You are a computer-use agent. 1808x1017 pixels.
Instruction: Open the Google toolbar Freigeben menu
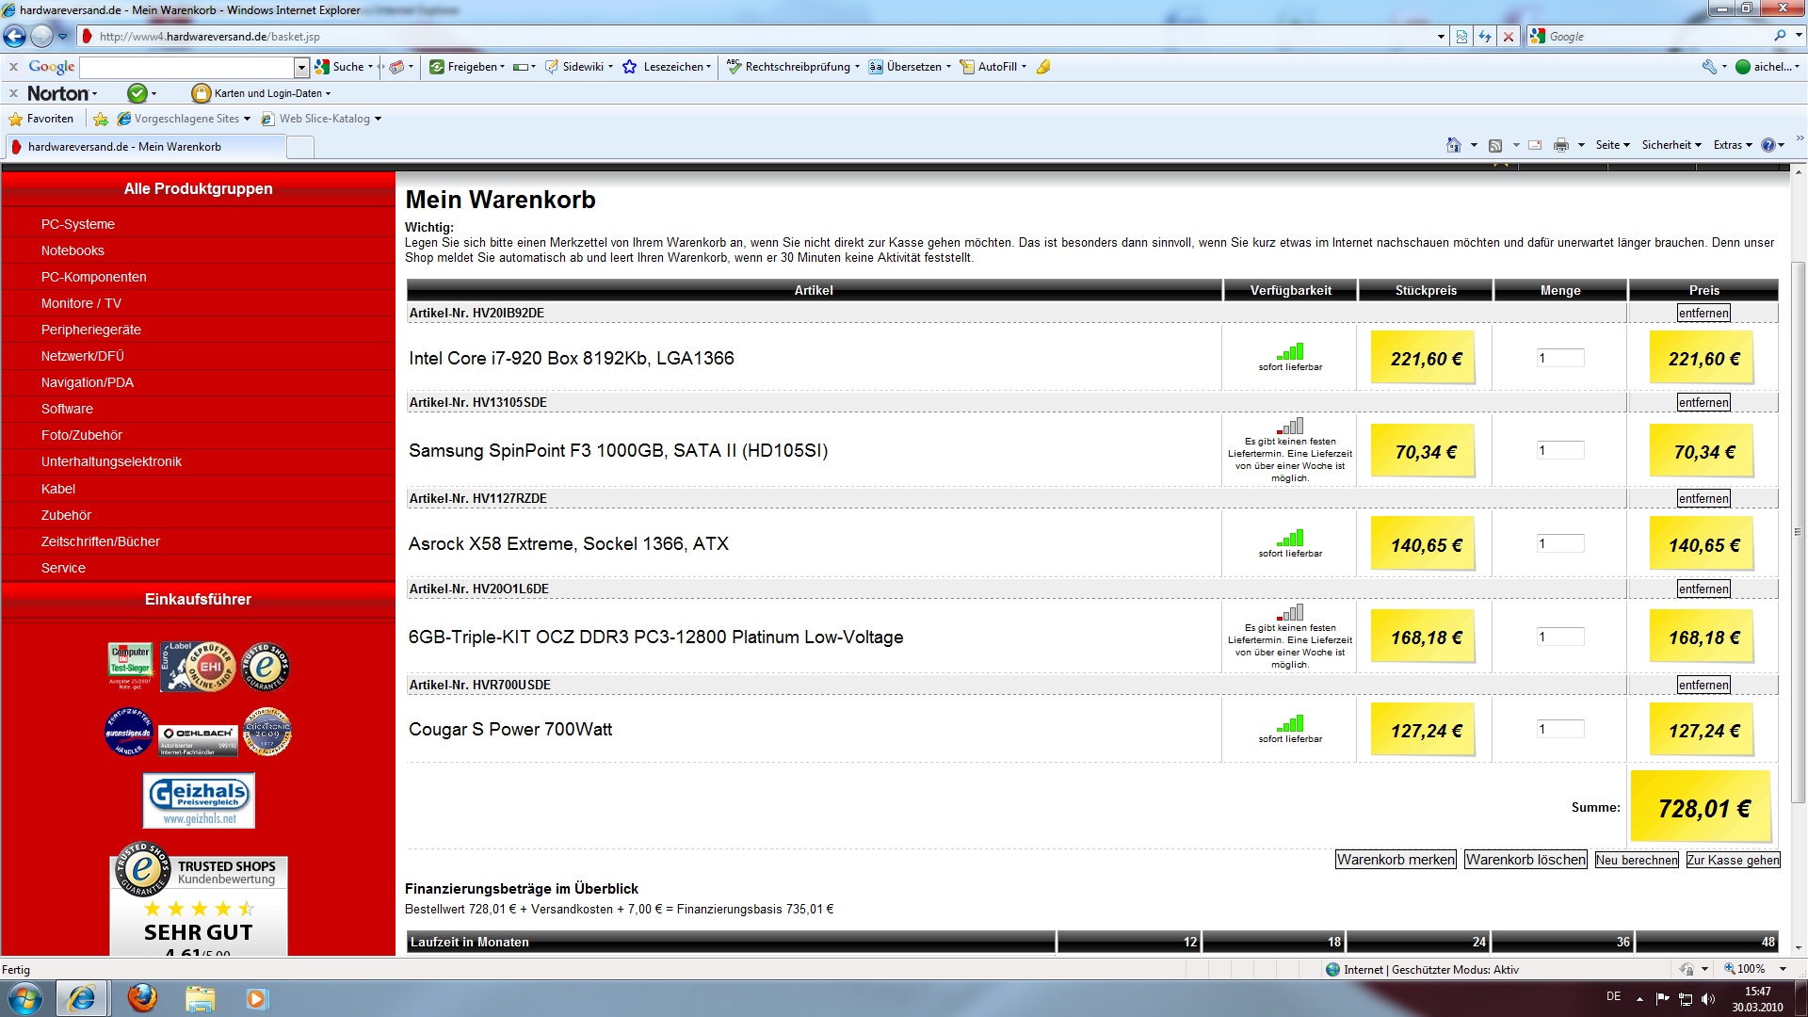[467, 67]
